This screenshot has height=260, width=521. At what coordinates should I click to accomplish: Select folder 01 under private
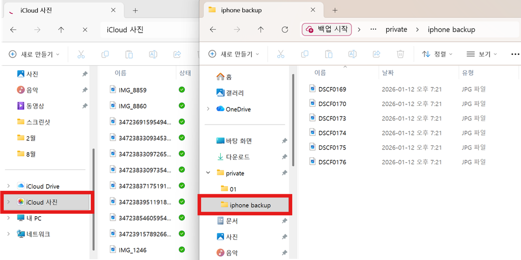[x=229, y=189]
